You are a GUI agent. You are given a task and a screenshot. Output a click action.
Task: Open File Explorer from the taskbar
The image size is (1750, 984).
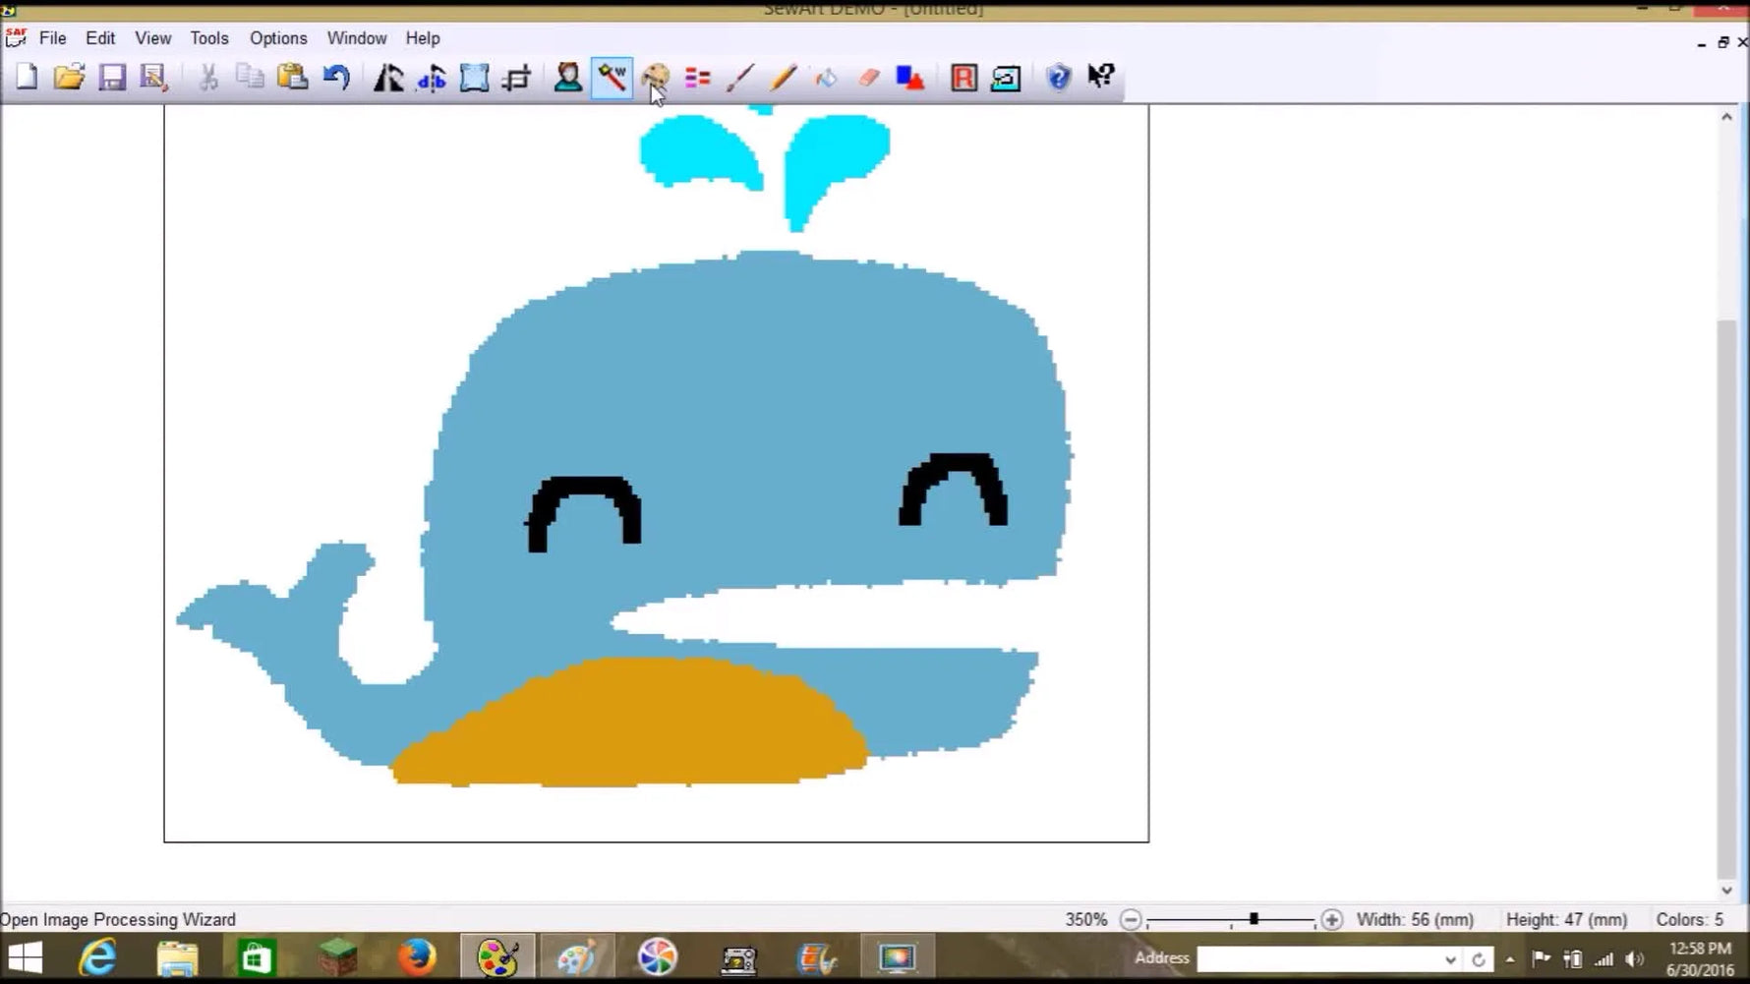coord(177,957)
